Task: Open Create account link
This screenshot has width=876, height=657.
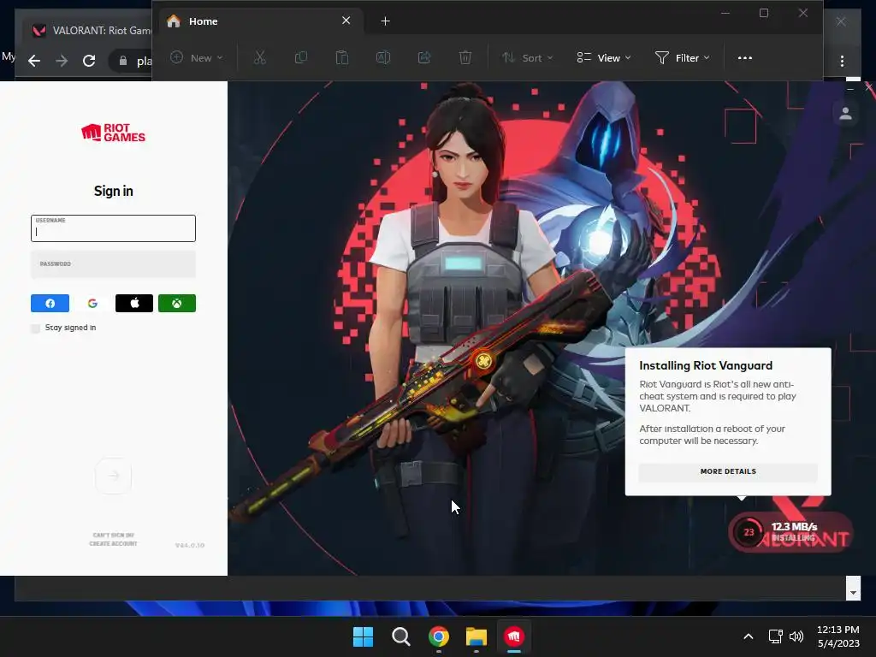Action: coord(114,543)
